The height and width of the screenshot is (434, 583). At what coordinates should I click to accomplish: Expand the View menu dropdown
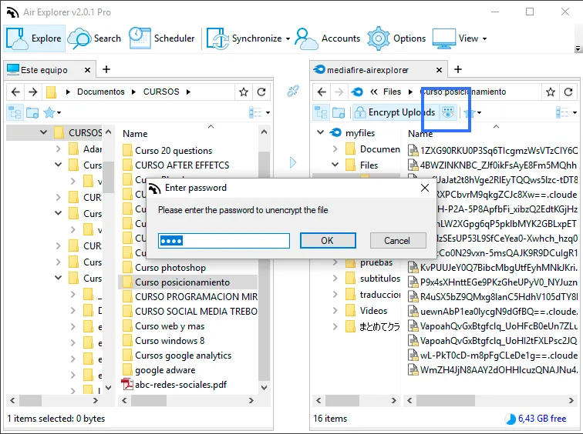click(484, 38)
